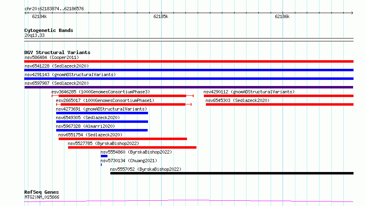This screenshot has height=206, width=365.
Task: Select the blue nsv4291143 variant bar
Action: tap(189, 79)
